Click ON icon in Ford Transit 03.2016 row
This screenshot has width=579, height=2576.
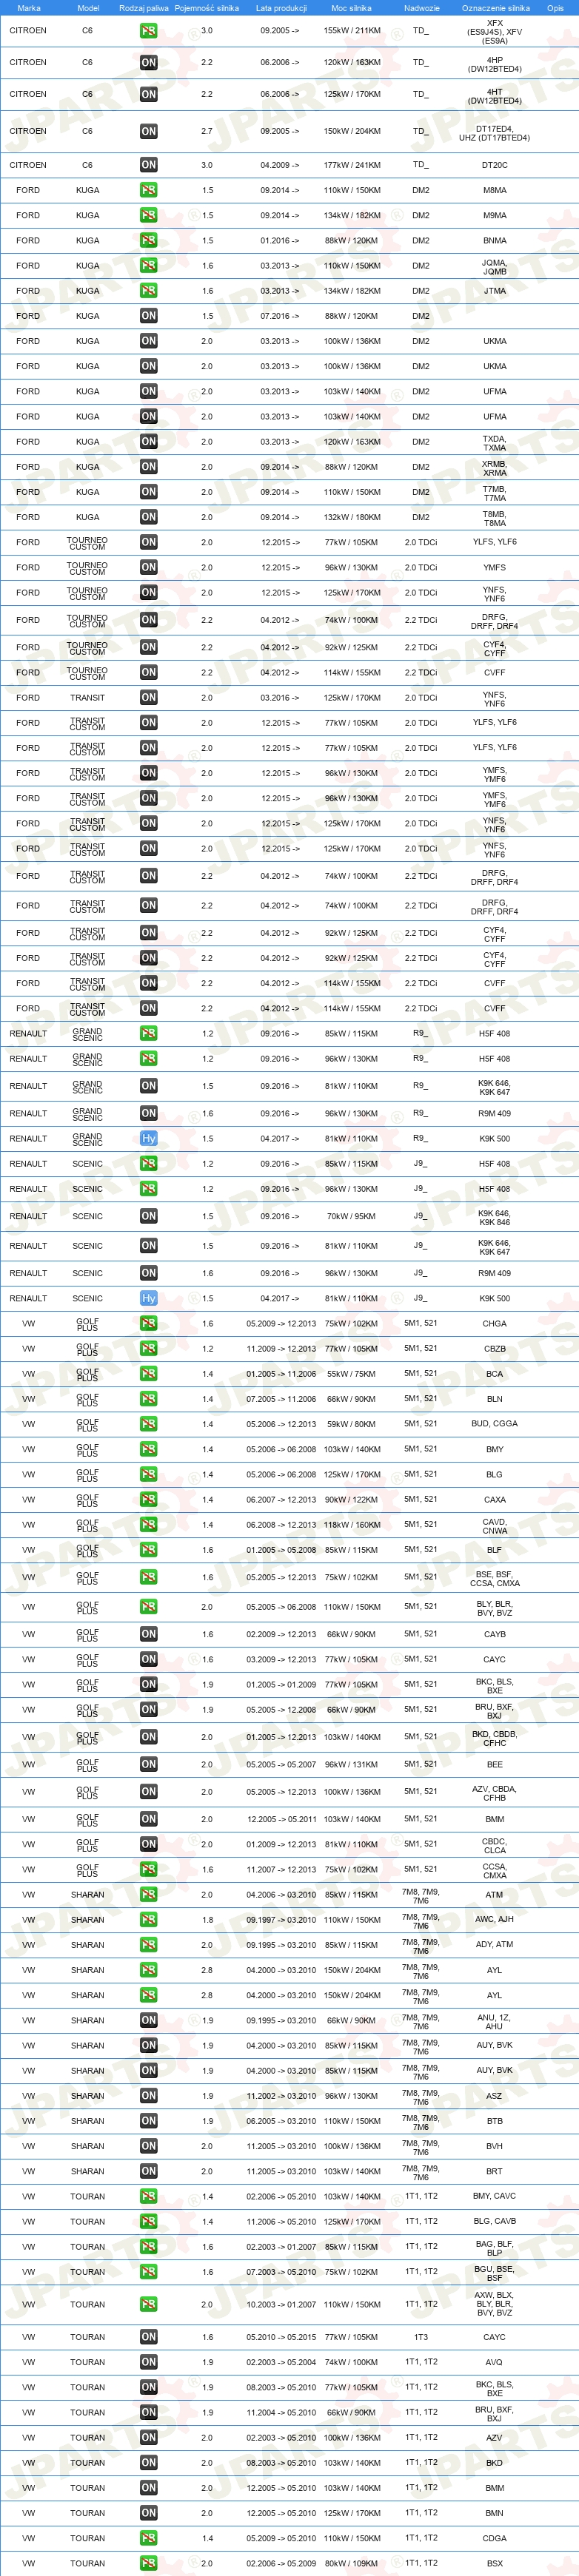point(148,698)
